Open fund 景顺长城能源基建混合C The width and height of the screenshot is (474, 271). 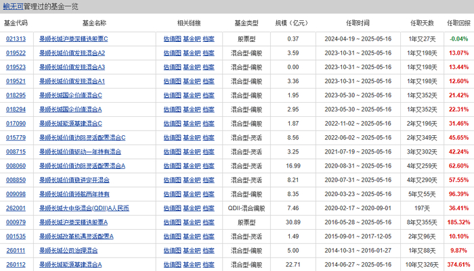pos(70,124)
